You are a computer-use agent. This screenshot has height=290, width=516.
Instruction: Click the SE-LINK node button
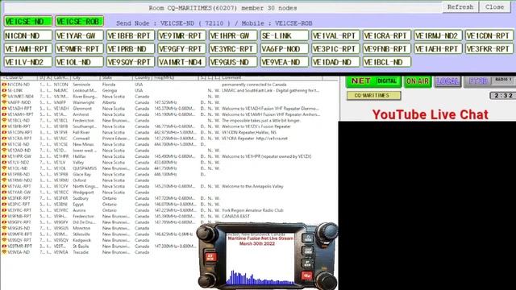click(x=285, y=35)
